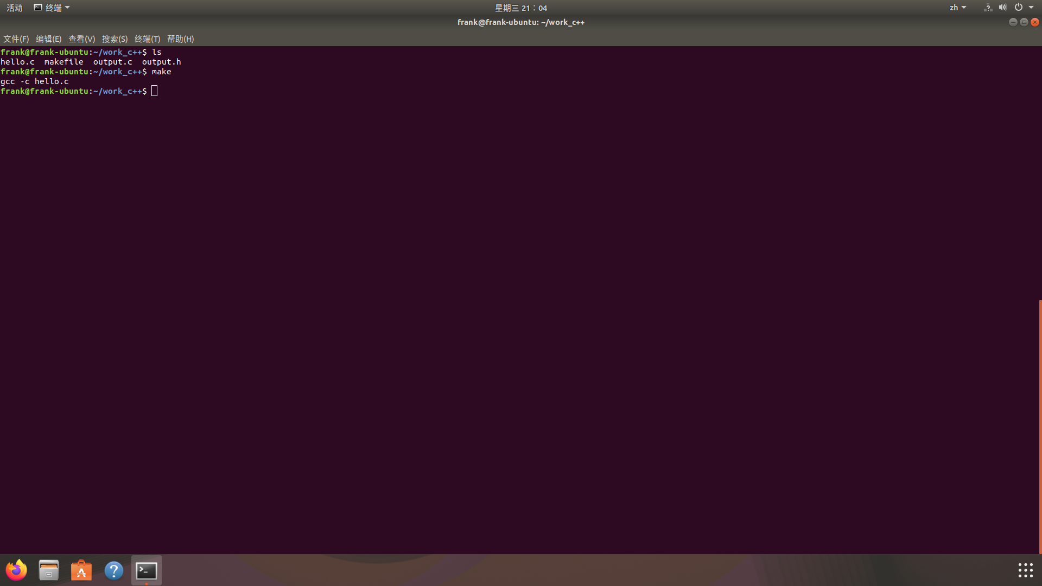
Task: Open the Files manager dock icon
Action: point(49,570)
